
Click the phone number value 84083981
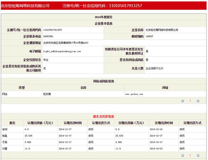tap(48, 36)
